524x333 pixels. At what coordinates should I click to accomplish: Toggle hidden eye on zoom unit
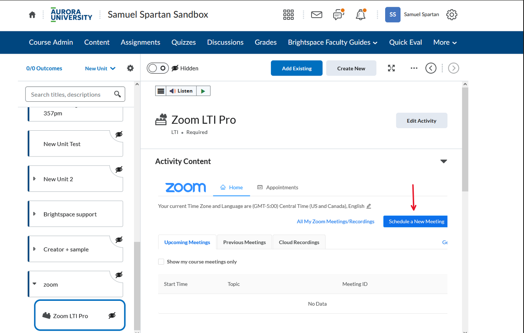pos(119,275)
